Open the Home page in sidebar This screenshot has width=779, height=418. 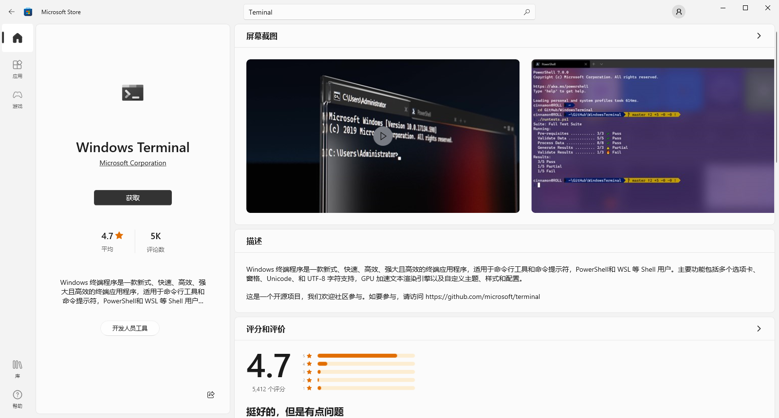coord(18,38)
